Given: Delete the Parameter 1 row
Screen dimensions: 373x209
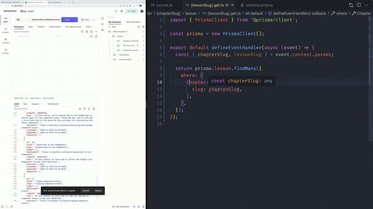Looking at the screenshot, I should (96, 37).
